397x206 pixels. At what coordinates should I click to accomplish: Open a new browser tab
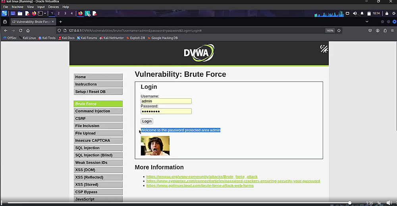click(60, 22)
